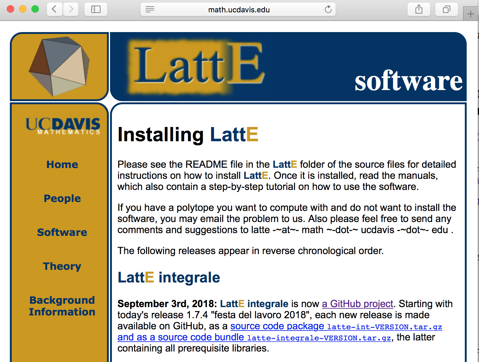Image resolution: width=479 pixels, height=362 pixels.
Task: Click the 'software' banner text
Action: click(x=408, y=81)
